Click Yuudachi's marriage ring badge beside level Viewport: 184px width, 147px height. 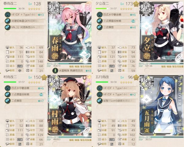136,4
